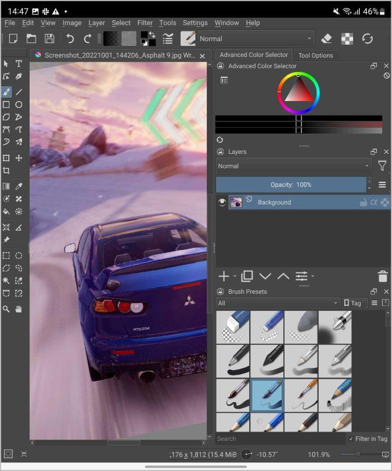
Task: Move layer down with chevron
Action: coord(265,276)
